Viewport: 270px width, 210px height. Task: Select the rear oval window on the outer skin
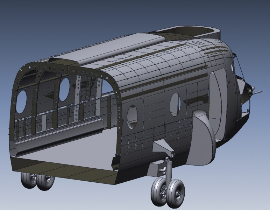132,116
